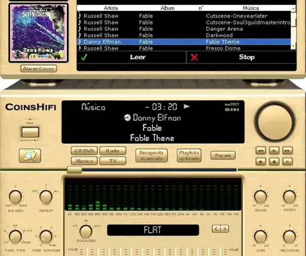
Task: Click the Balanza knob
Action: click(x=15, y=197)
